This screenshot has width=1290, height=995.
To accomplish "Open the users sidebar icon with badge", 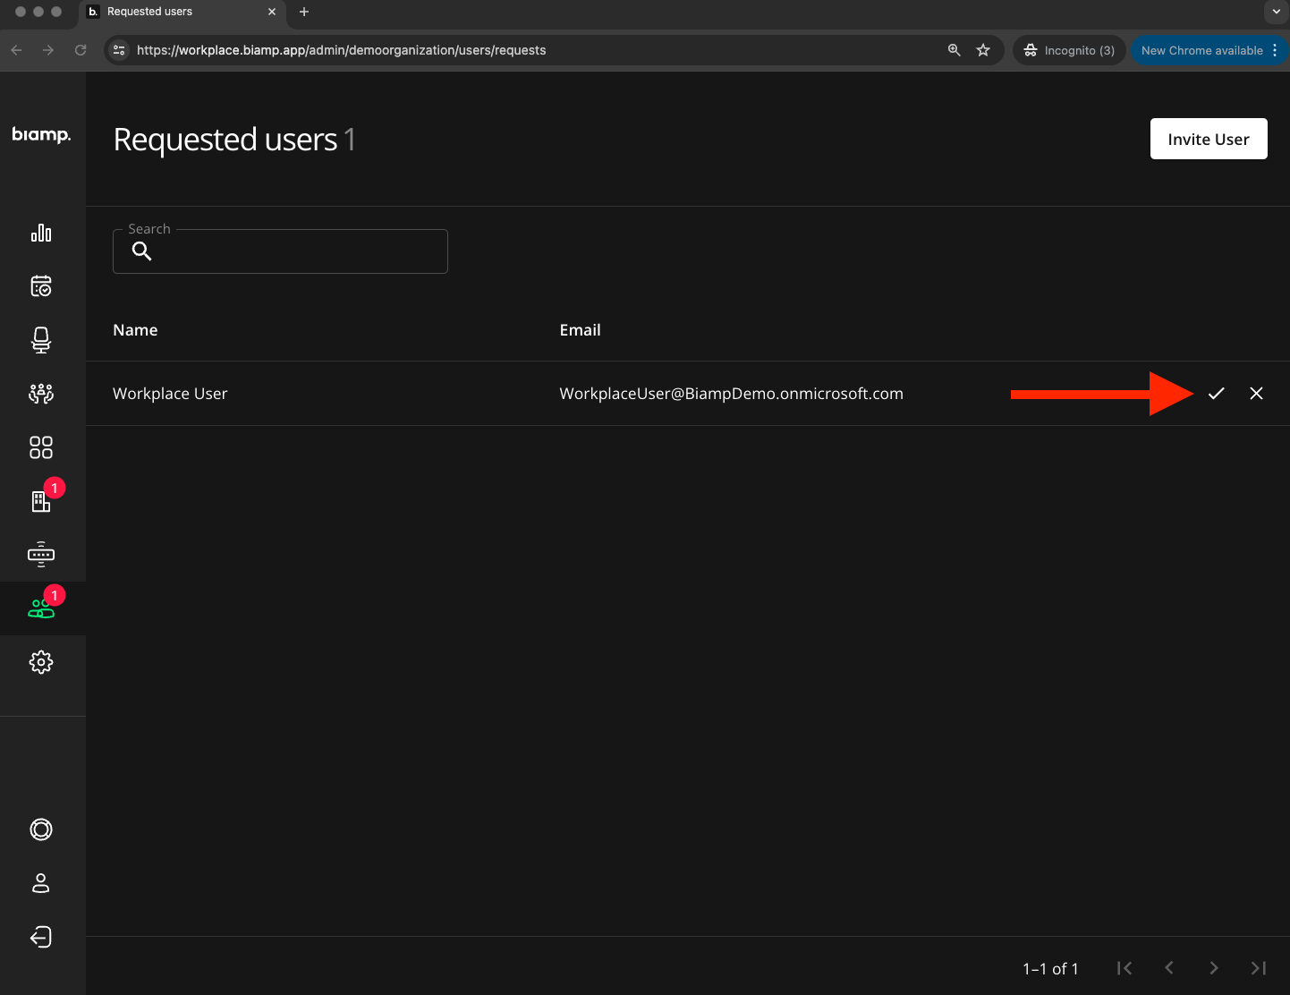I will tap(41, 608).
